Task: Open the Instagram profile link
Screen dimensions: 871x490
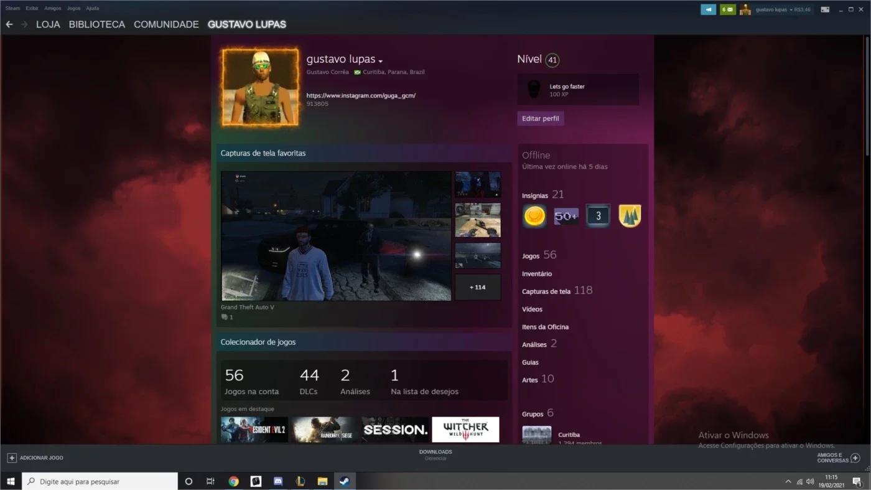Action: pyautogui.click(x=361, y=95)
